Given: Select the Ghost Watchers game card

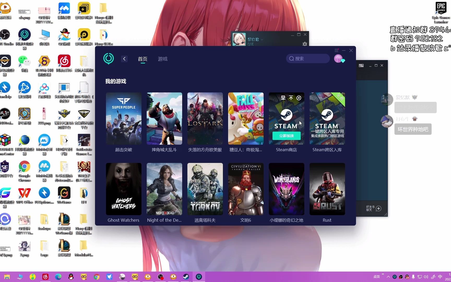Looking at the screenshot, I should point(124,189).
